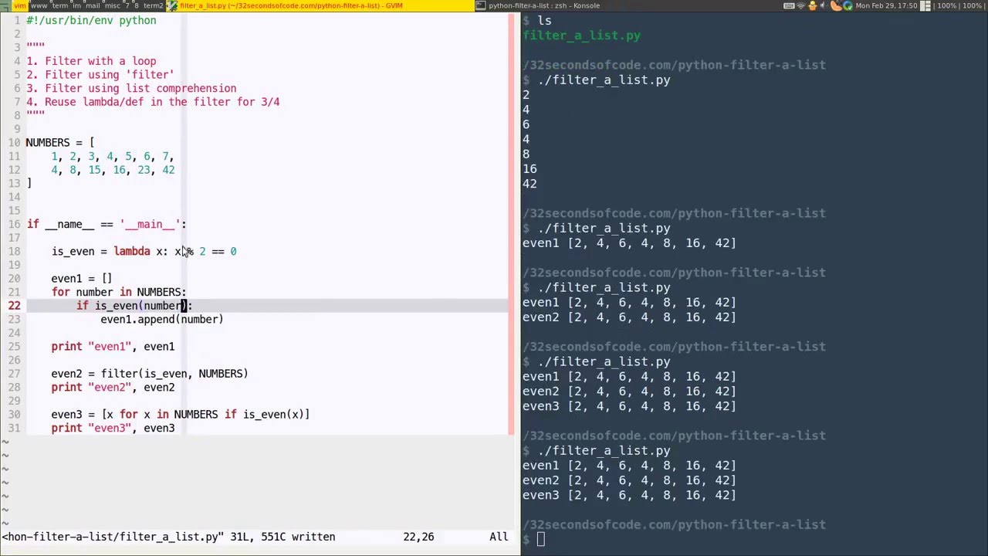Image resolution: width=988 pixels, height=556 pixels.
Task: Click 'even1.append(number)' statement
Action: (x=162, y=319)
